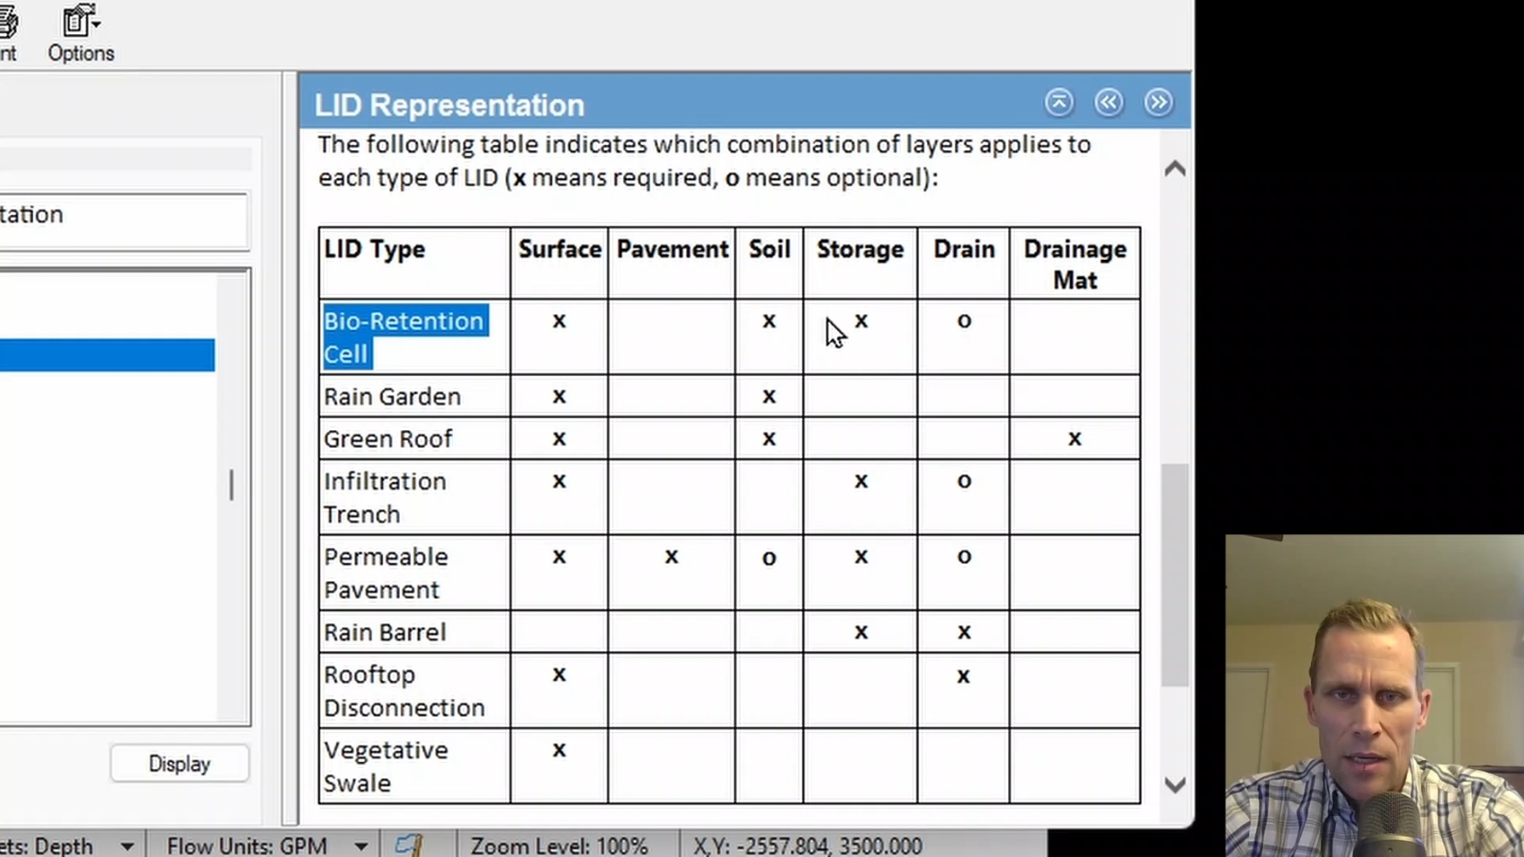Image resolution: width=1524 pixels, height=857 pixels.
Task: Click Rain Barrel Drain x cell
Action: [x=964, y=632]
